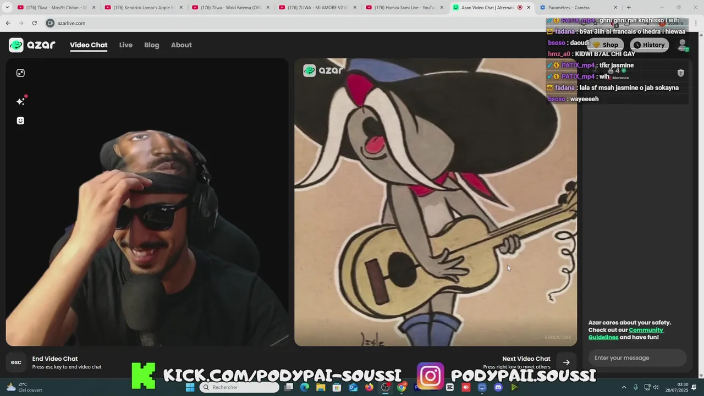This screenshot has width=704, height=396.
Task: Click the browser forward arrow
Action: (x=21, y=23)
